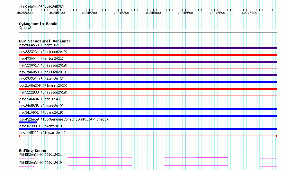Screen dimensions: 286x170
Task: Click the red bracketed line for nsv1145222
Action: [x=148, y=136]
